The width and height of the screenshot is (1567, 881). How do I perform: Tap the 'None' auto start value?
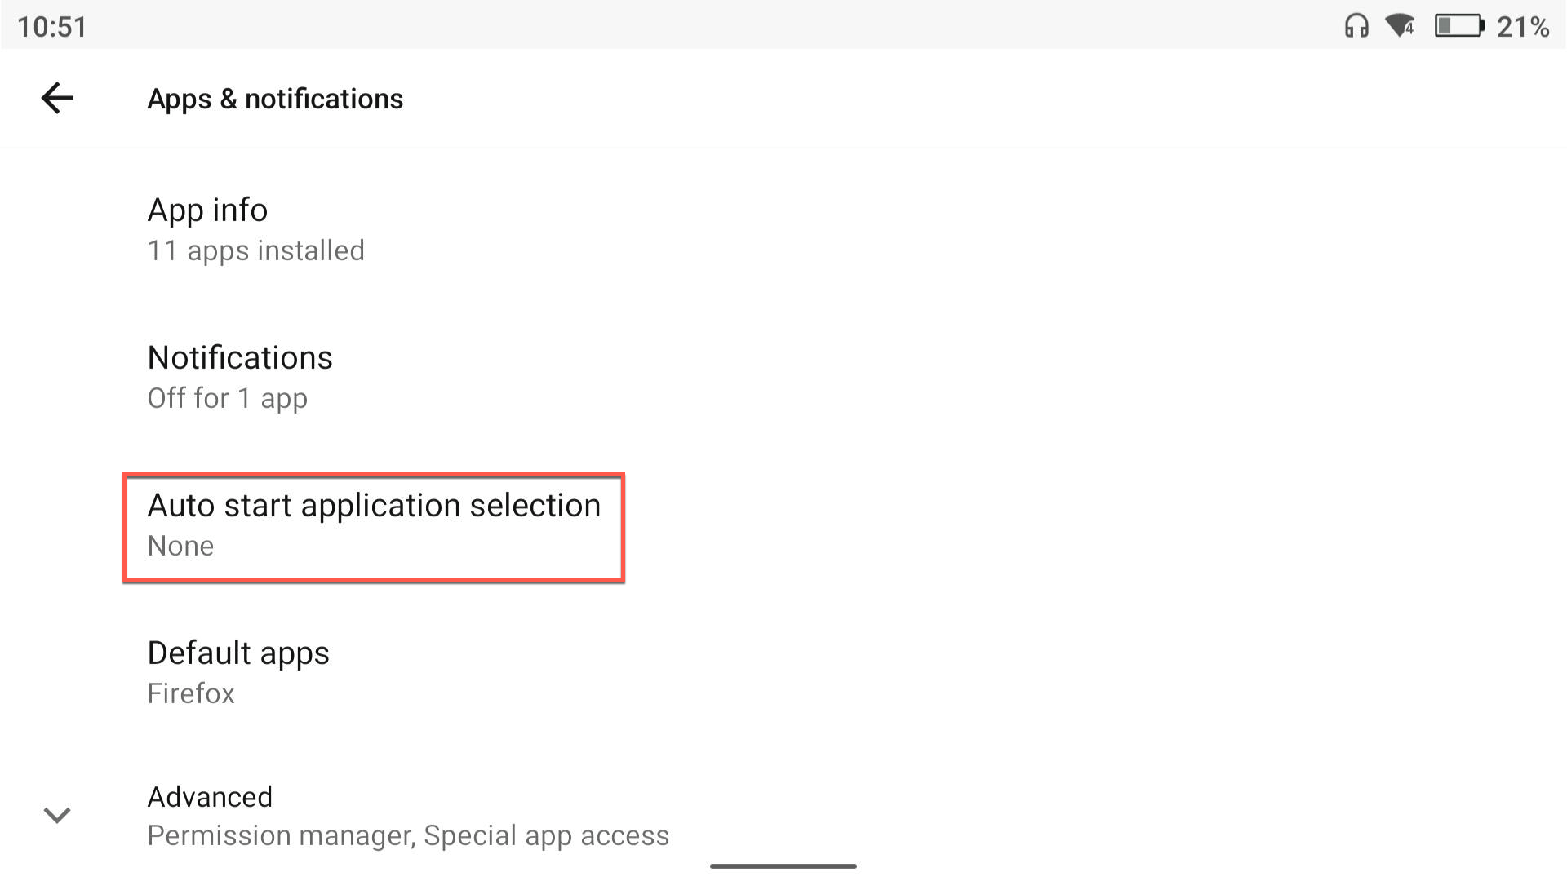click(180, 546)
